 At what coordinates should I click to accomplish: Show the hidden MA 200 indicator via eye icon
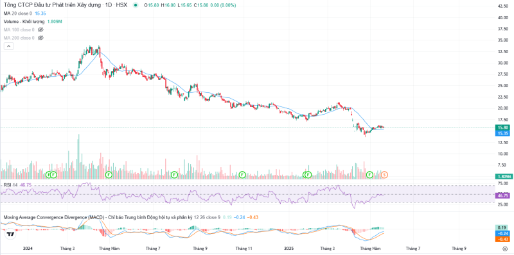tap(40, 38)
